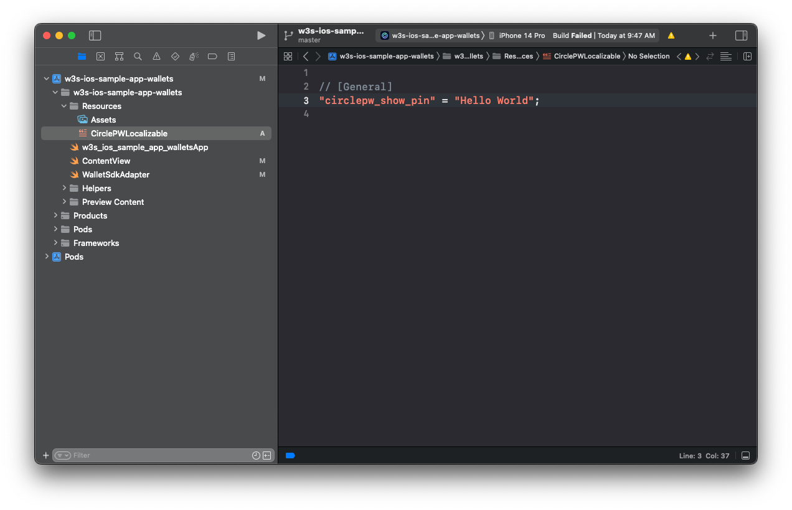Open the Breakpoint navigator tab
The image size is (792, 510).
(212, 56)
